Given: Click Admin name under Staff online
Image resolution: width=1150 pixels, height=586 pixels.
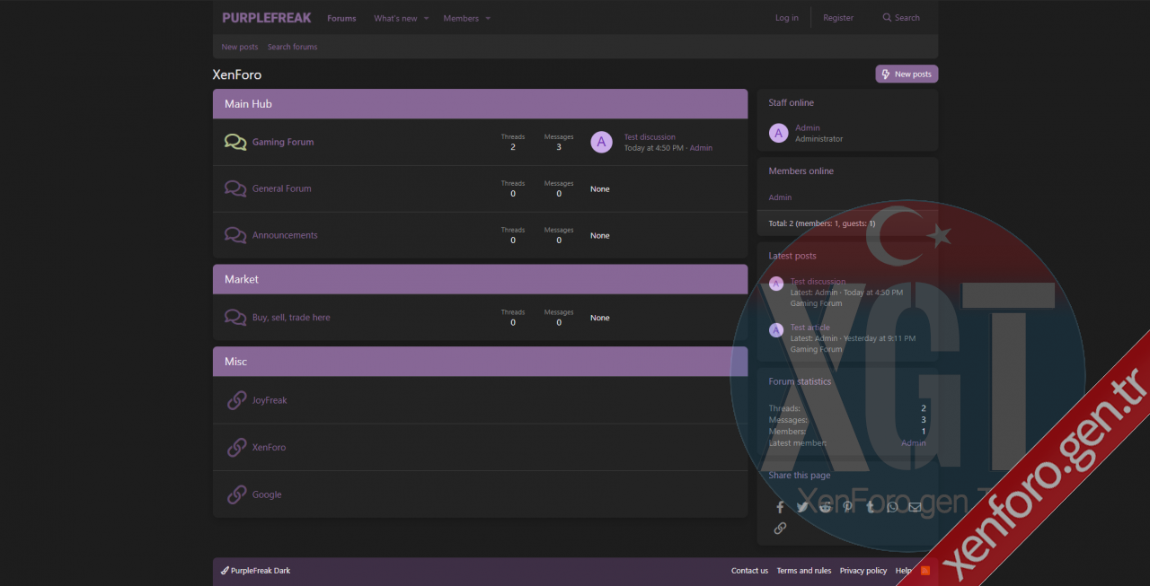Looking at the screenshot, I should [x=808, y=127].
